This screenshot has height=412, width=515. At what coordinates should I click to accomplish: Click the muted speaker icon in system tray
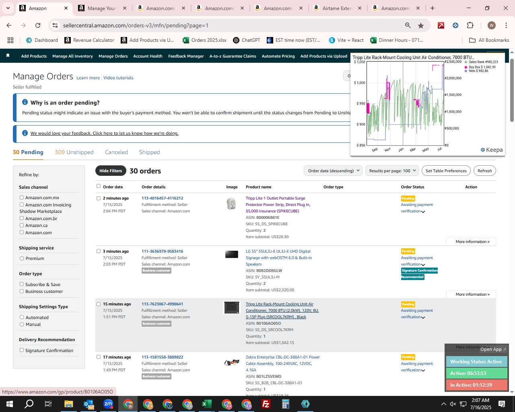[453, 404]
